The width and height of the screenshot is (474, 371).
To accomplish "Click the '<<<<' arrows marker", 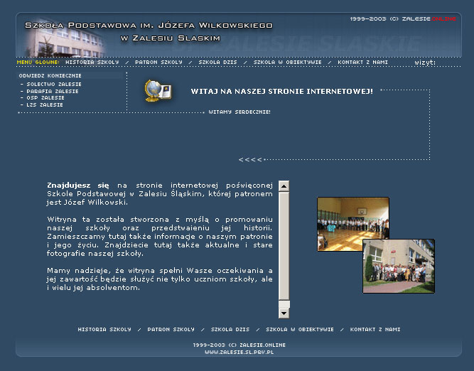I will 250,160.
